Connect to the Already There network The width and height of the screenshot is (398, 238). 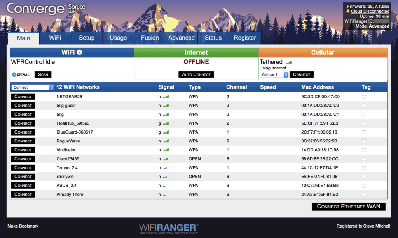tap(23, 195)
